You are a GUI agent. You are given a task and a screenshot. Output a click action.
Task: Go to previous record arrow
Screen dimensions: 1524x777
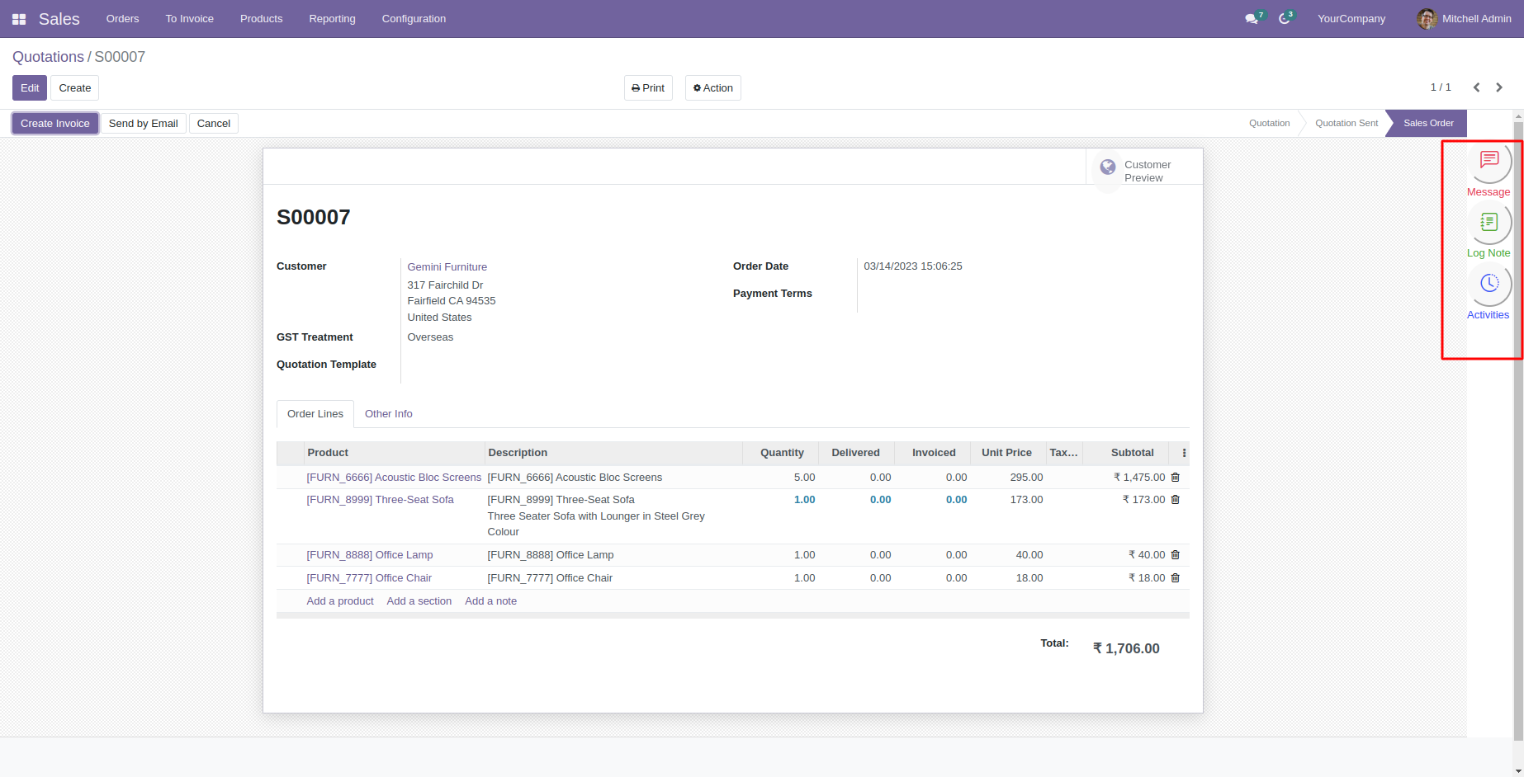[x=1476, y=87]
